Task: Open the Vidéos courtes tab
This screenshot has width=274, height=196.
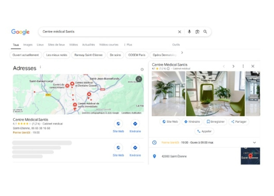Action: coord(109,45)
